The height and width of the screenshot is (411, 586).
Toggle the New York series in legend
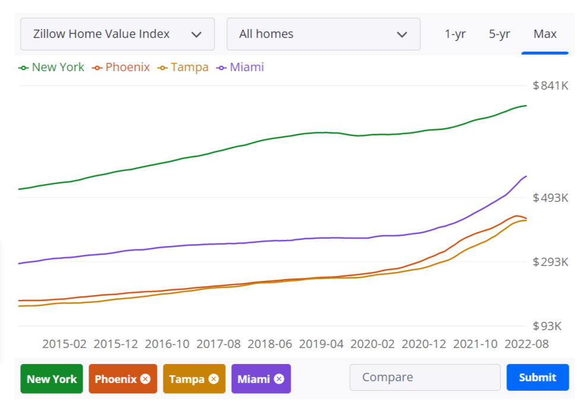tap(58, 68)
